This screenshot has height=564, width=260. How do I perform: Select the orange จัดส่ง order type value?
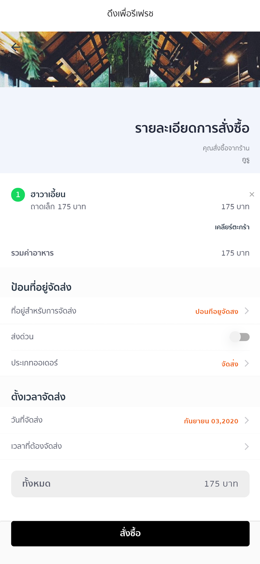(x=230, y=364)
